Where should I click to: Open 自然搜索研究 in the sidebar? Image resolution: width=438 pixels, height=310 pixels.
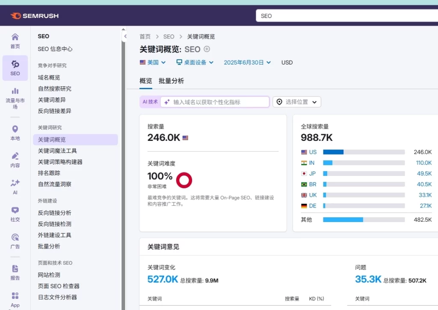pos(54,89)
